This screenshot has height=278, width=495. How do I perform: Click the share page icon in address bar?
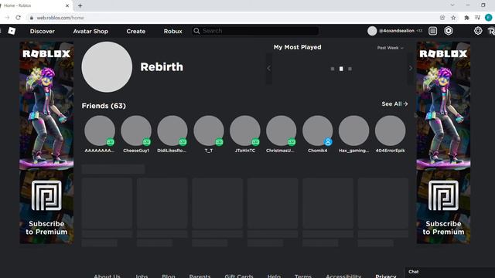pyautogui.click(x=442, y=18)
